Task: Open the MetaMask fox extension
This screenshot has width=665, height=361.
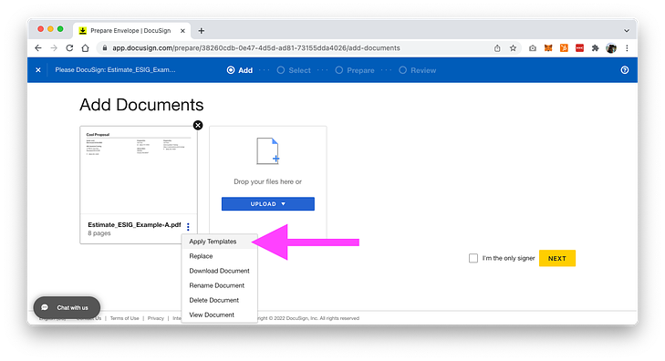Action: coord(548,48)
